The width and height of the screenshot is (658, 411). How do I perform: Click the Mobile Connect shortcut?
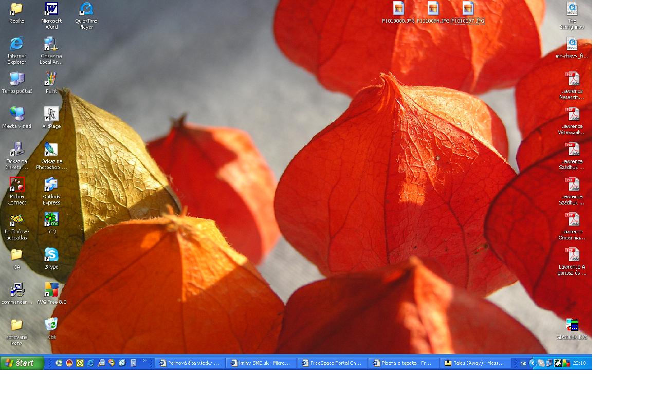[16, 184]
